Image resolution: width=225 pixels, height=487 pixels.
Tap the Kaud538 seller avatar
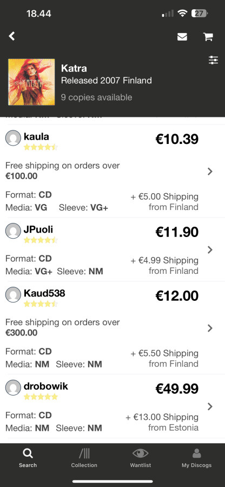(x=13, y=294)
